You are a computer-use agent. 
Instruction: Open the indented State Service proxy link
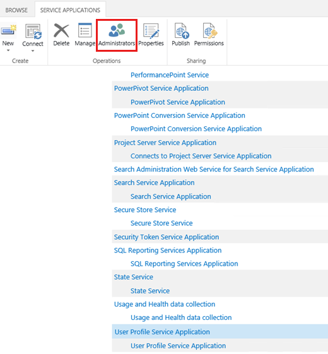pos(150,291)
